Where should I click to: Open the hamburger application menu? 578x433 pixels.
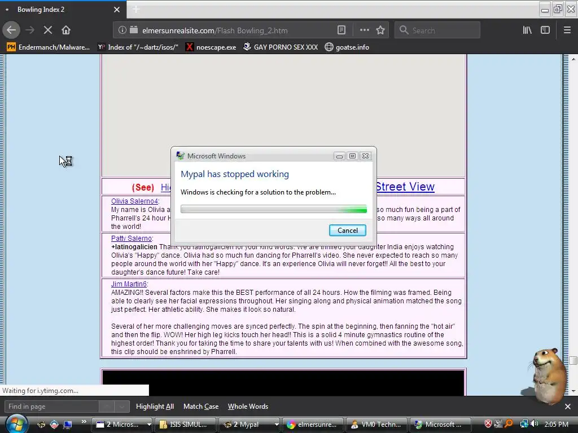[x=567, y=30]
